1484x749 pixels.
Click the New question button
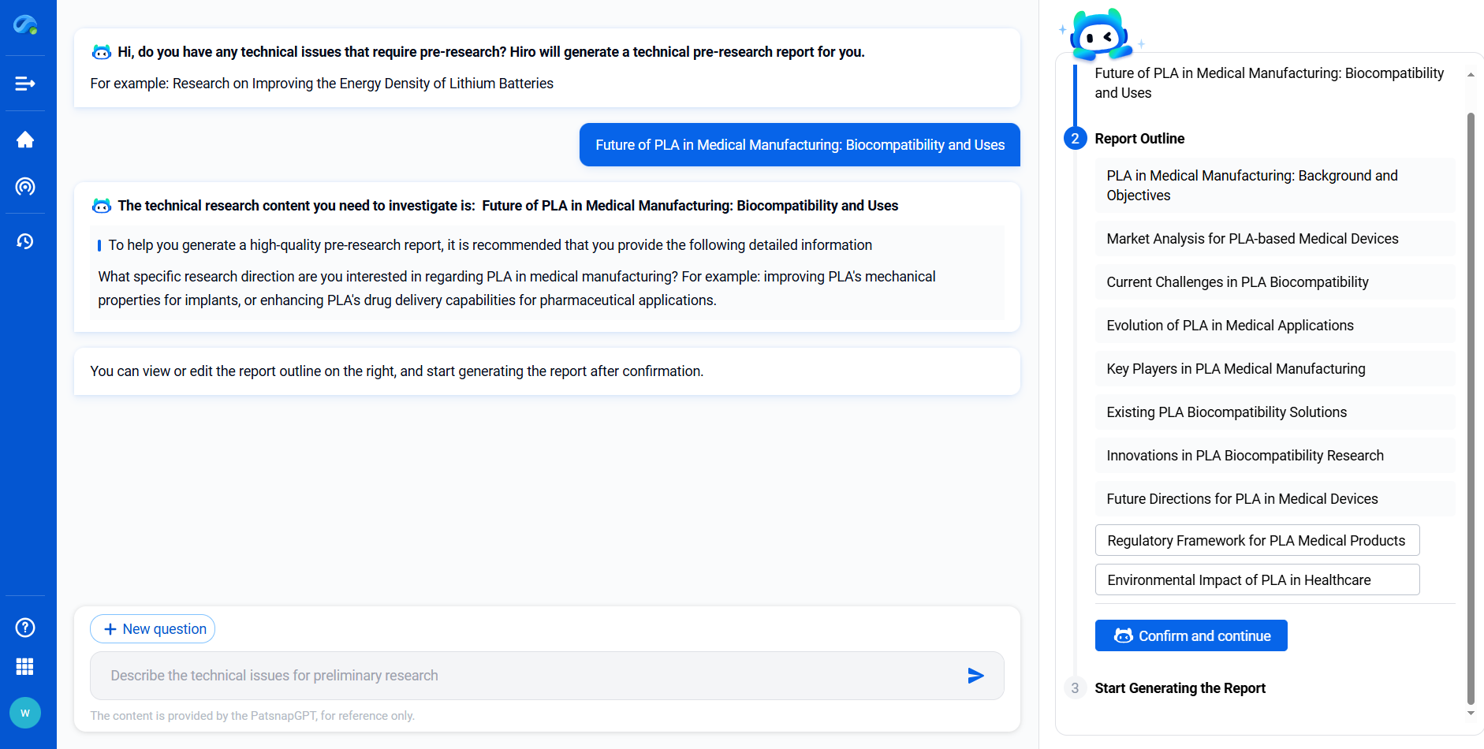point(153,629)
